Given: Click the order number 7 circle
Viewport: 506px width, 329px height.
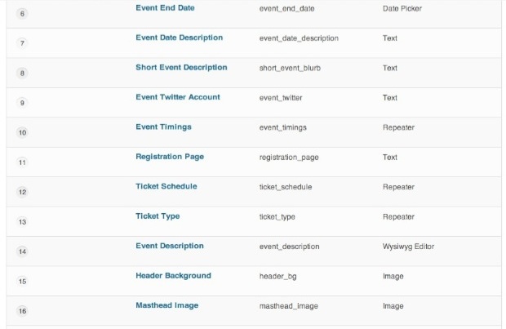Looking at the screenshot, I should coord(22,43).
